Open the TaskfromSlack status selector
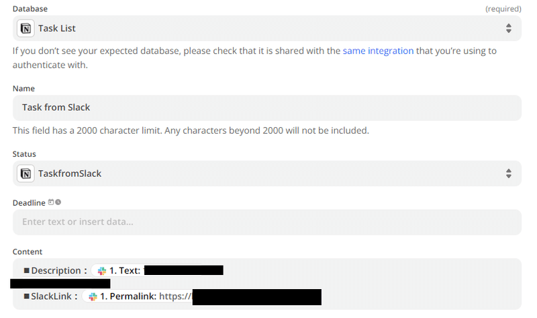Image resolution: width=537 pixels, height=318 pixels. [x=267, y=173]
